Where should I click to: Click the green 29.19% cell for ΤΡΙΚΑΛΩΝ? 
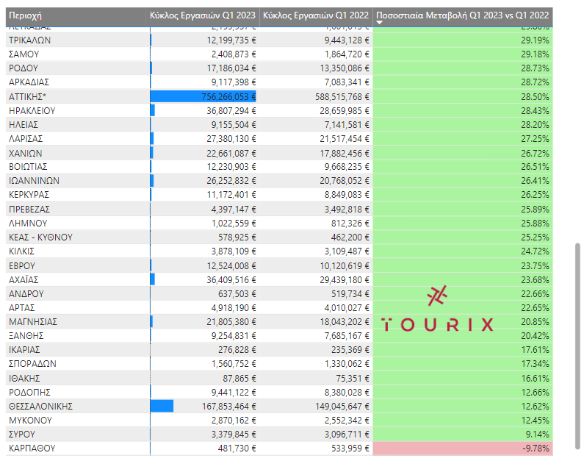coord(463,40)
